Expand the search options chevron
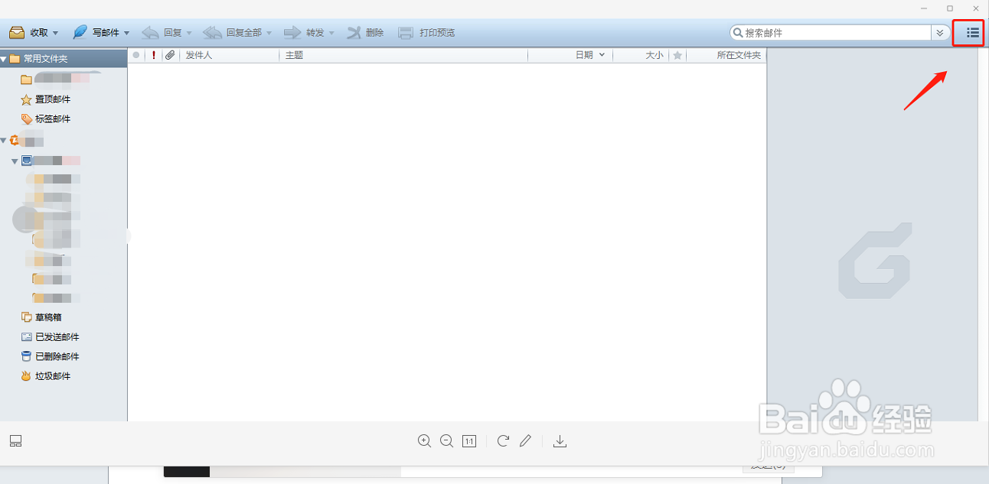Screen dimensions: 989x484 (x=940, y=32)
